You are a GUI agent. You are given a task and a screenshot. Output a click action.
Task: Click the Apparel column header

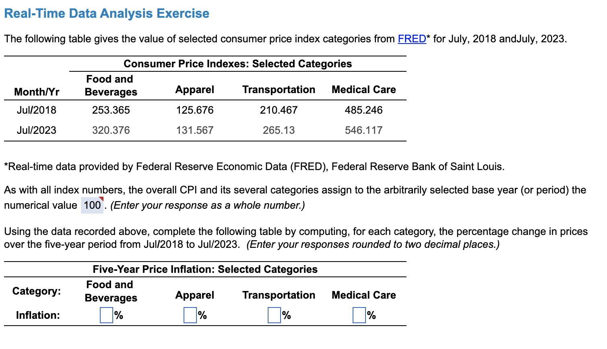pyautogui.click(x=194, y=89)
